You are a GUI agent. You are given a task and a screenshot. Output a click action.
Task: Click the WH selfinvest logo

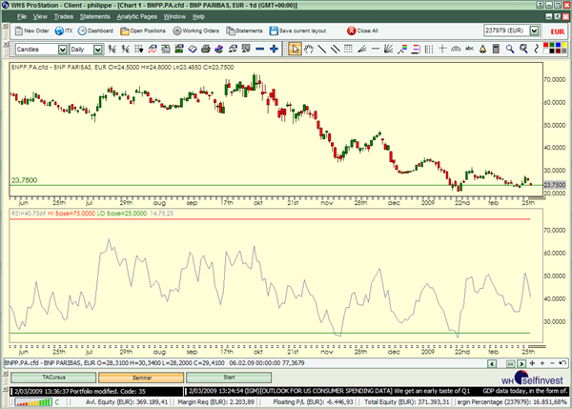tap(532, 378)
